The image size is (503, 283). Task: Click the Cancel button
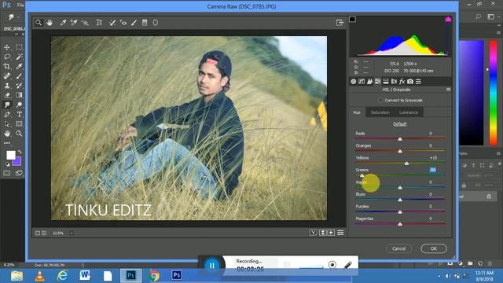click(x=398, y=248)
